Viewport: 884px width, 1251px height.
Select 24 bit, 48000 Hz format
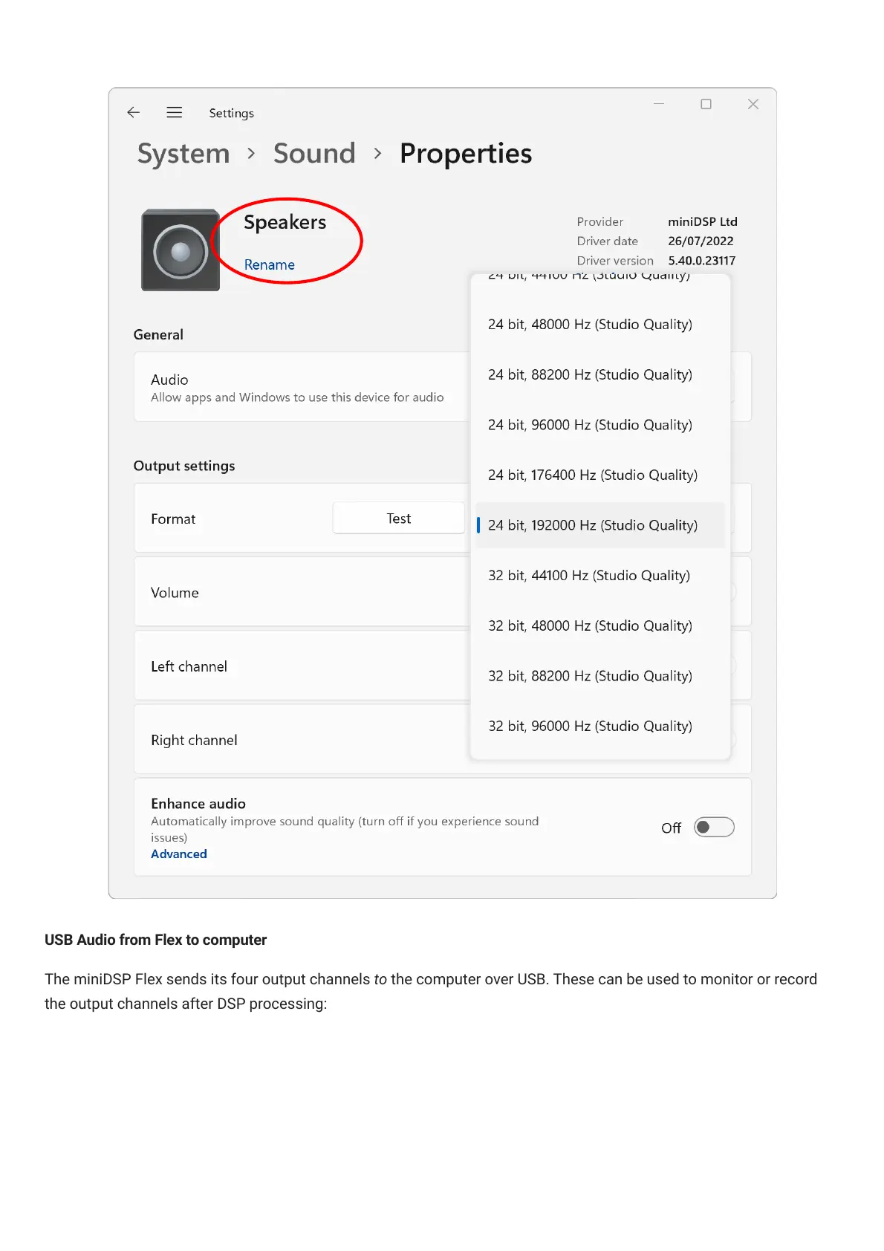click(590, 325)
